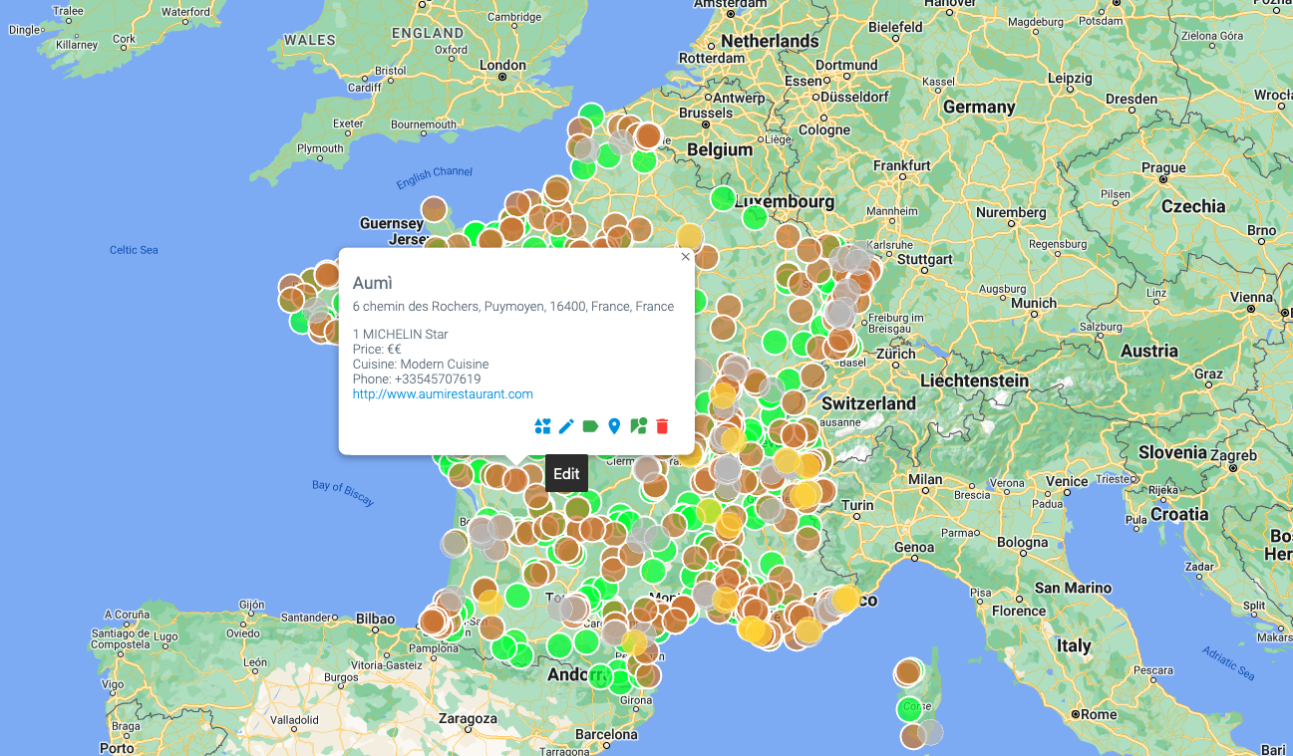
Task: Close the Aumì info popup
Action: (685, 257)
